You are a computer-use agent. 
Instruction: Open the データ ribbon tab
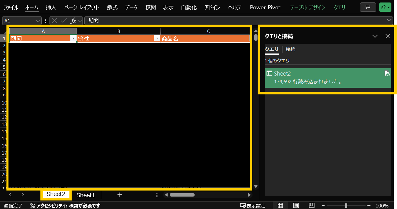tap(131, 7)
